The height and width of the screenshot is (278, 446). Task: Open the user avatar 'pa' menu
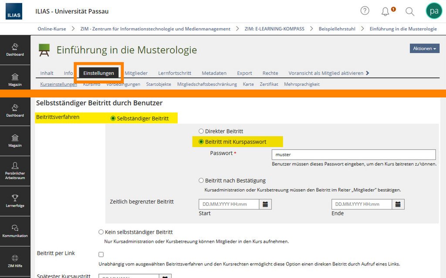coord(434,11)
